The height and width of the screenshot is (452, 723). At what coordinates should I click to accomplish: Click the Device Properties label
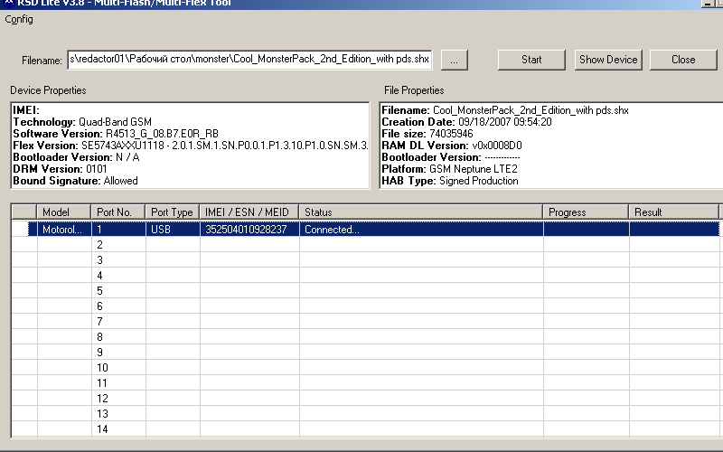click(x=48, y=90)
